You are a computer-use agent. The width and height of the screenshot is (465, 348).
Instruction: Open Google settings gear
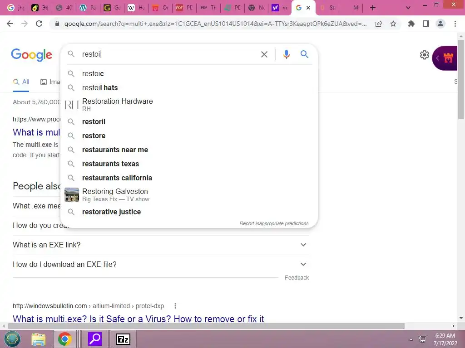point(425,55)
